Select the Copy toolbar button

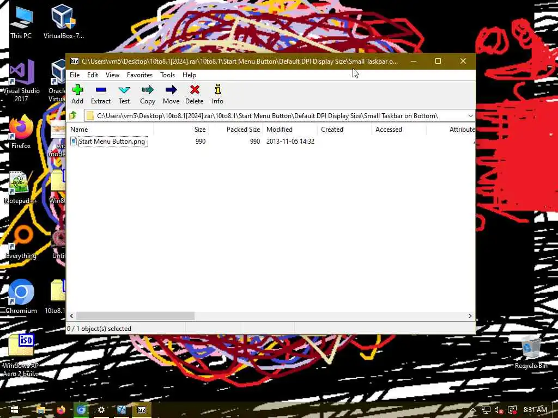coord(148,94)
